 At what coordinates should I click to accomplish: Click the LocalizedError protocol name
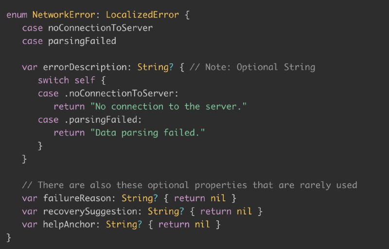142,15
